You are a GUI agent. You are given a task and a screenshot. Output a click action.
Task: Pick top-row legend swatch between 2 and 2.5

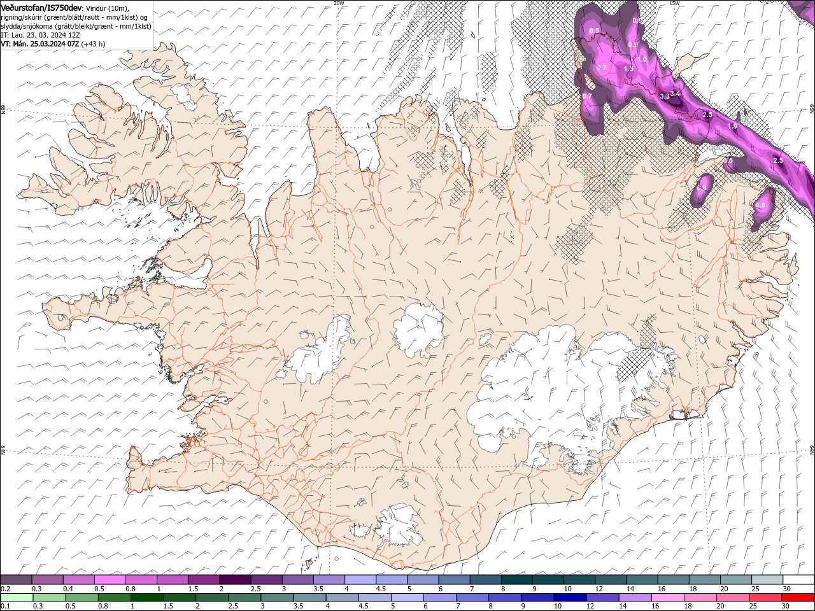coord(235,580)
